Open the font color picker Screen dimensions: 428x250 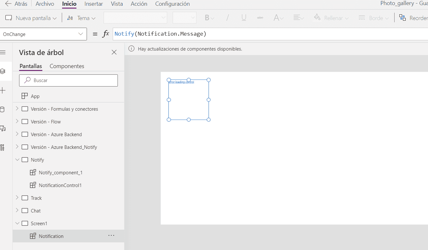(278, 18)
